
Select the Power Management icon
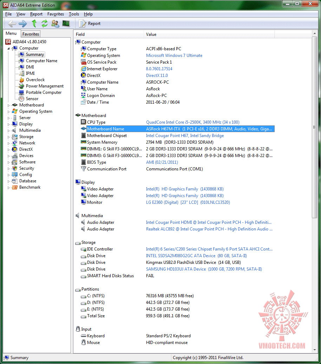[x=21, y=86]
